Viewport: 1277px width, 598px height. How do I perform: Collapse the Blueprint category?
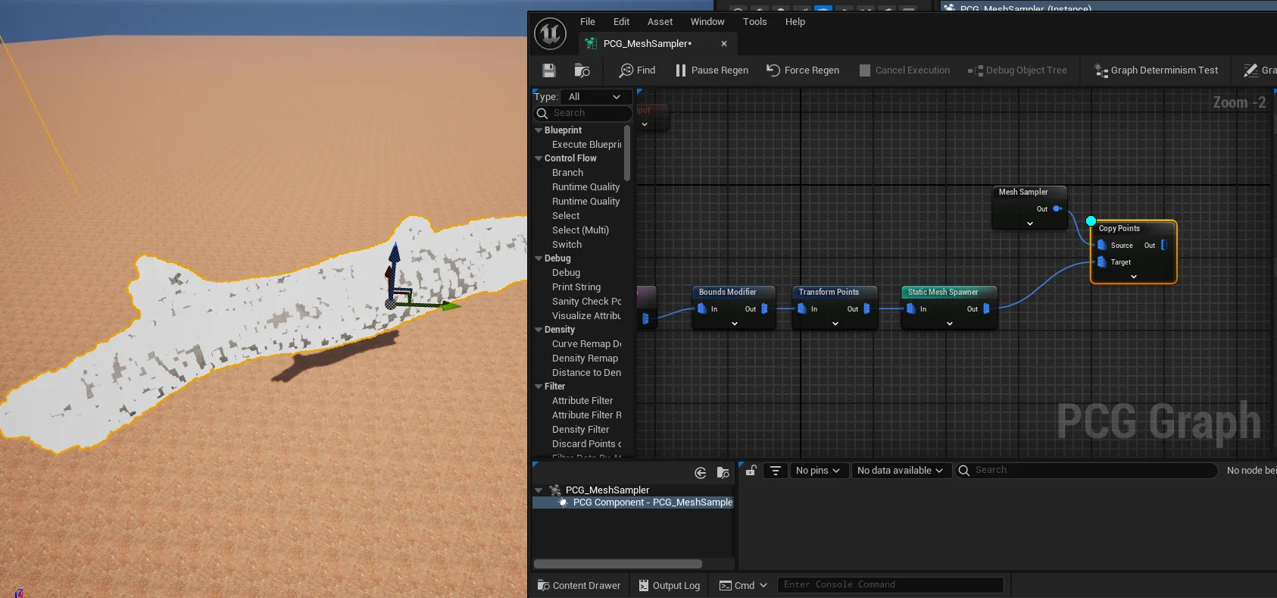coord(539,130)
